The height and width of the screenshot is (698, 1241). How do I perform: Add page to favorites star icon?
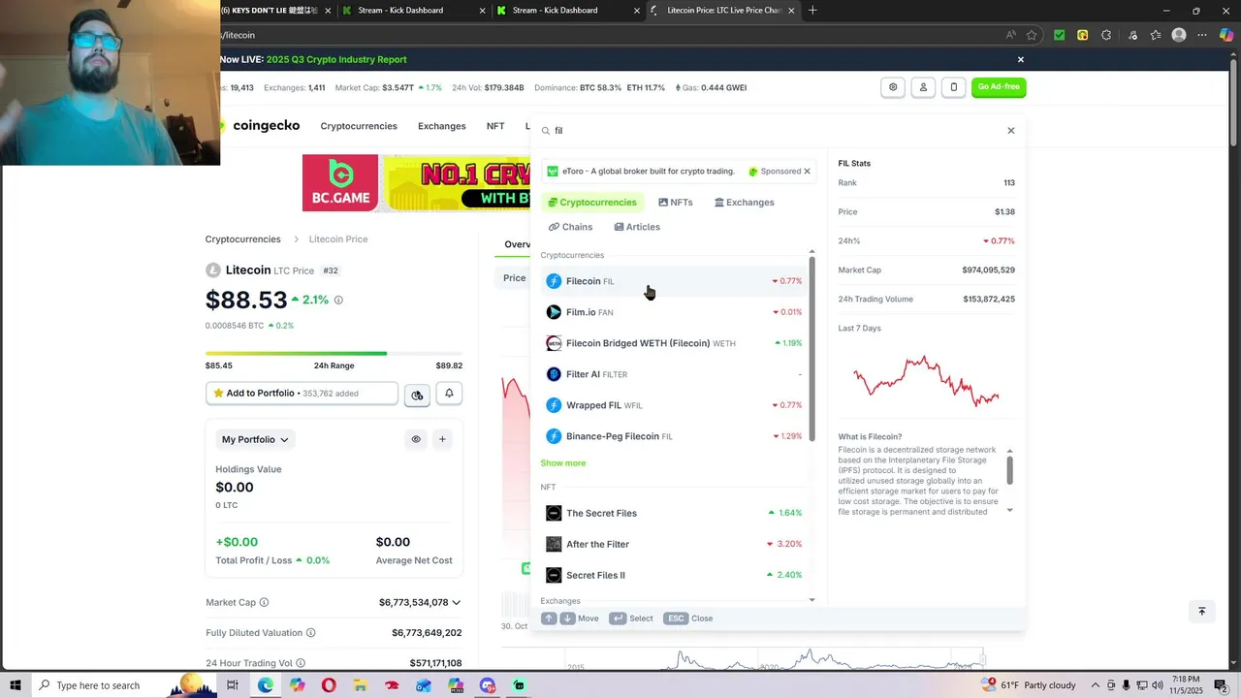(1032, 35)
